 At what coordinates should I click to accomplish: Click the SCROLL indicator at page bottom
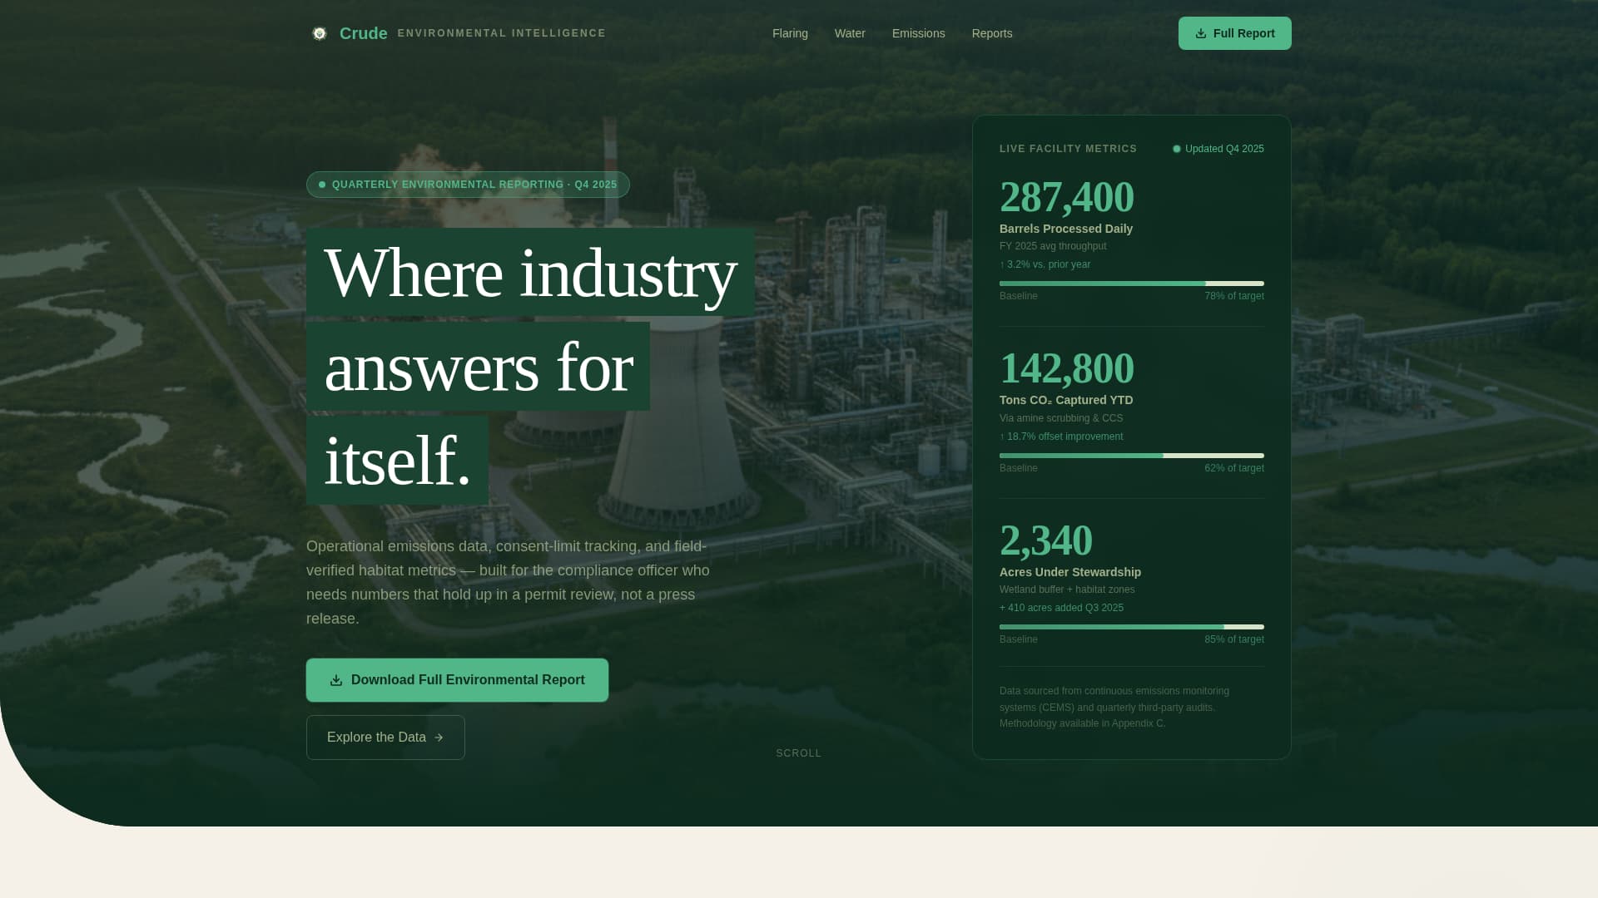pyautogui.click(x=797, y=753)
